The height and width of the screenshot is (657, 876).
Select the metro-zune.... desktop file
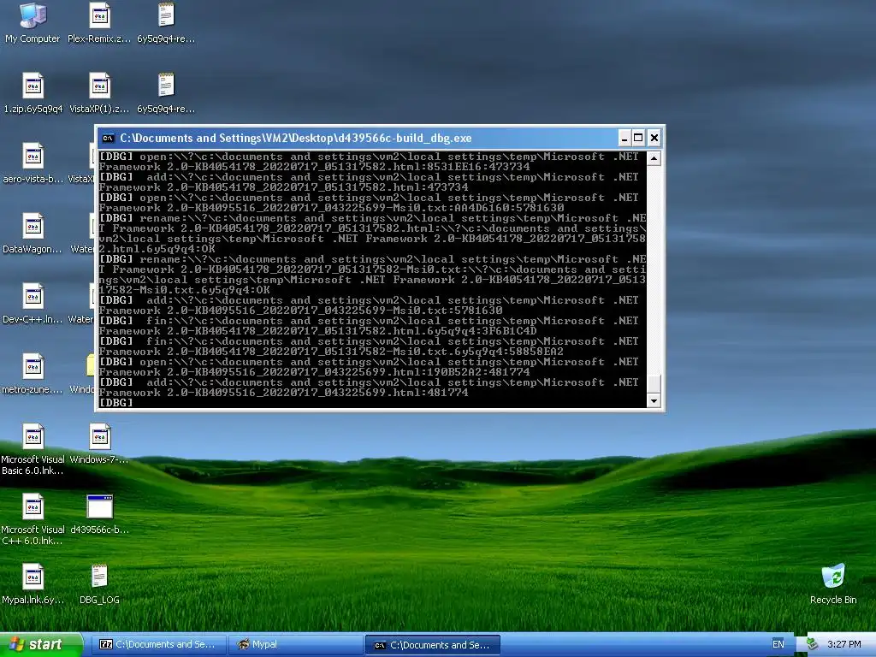[x=33, y=374]
